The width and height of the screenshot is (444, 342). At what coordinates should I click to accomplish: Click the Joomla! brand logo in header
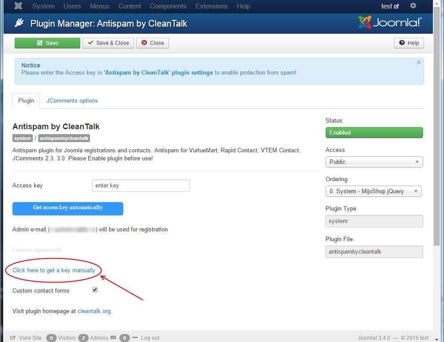pyautogui.click(x=390, y=23)
